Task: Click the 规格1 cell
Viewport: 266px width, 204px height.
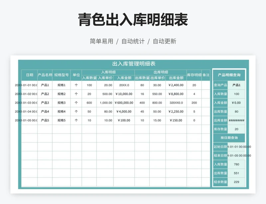Action: (62, 85)
